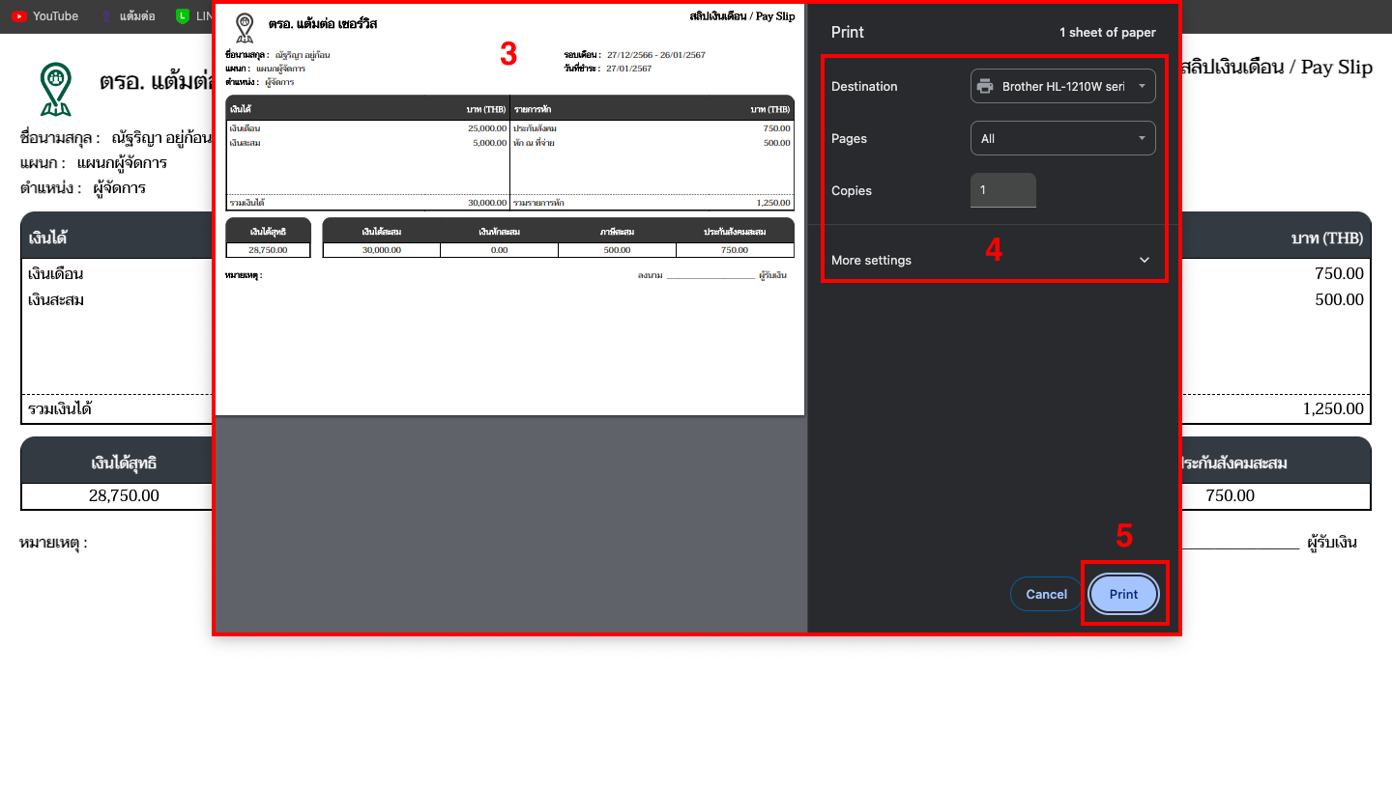Image resolution: width=1392 pixels, height=786 pixels.
Task: Click the "1 sheet of paper" summary text
Action: coord(1107,32)
